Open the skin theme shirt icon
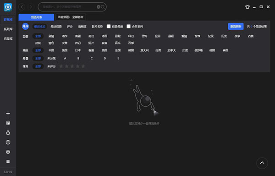 tap(247, 7)
